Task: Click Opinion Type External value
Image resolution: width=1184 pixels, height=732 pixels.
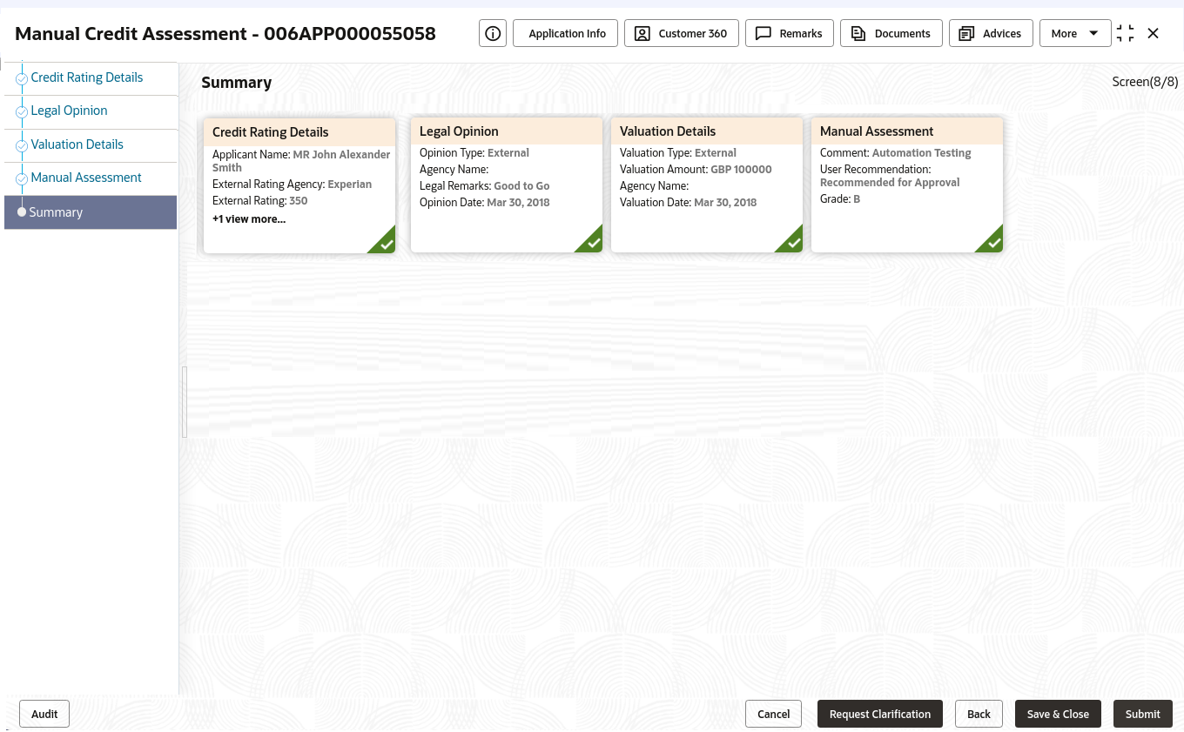Action: [x=508, y=152]
